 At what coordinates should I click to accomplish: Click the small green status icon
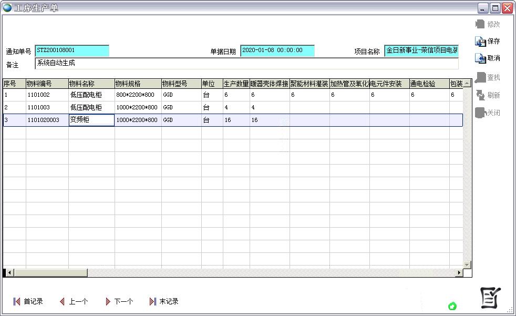[x=452, y=306]
